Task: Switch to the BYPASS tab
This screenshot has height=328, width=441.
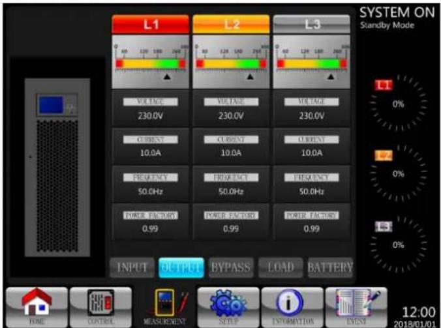Action: click(231, 267)
